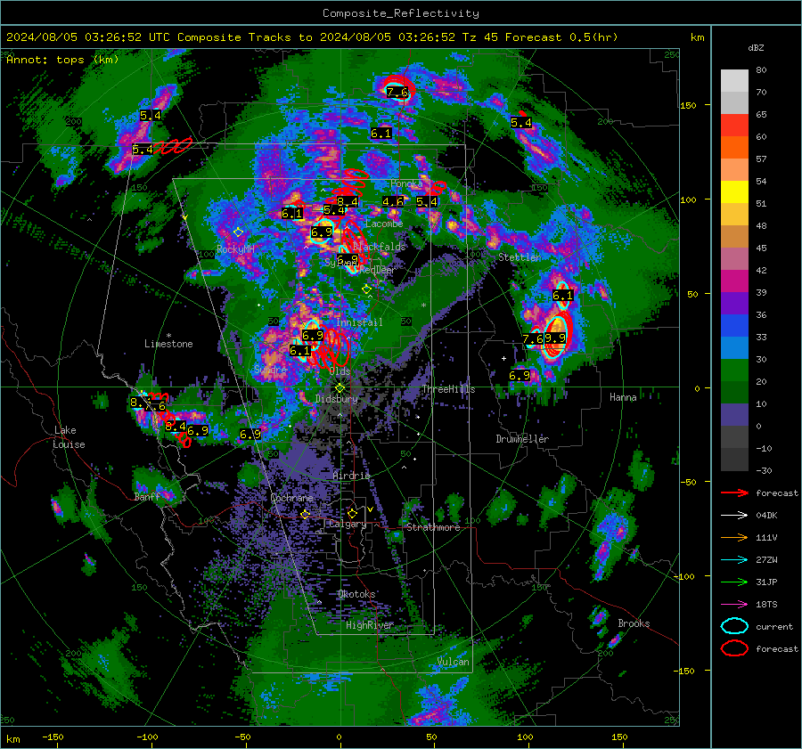Click the Hanna town label

click(623, 397)
